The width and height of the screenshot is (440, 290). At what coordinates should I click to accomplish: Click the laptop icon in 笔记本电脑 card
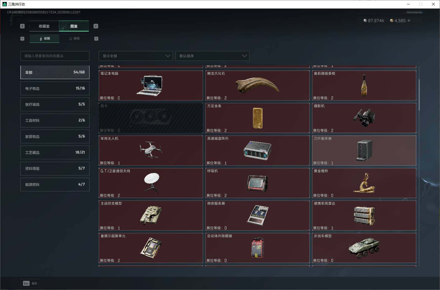point(149,85)
